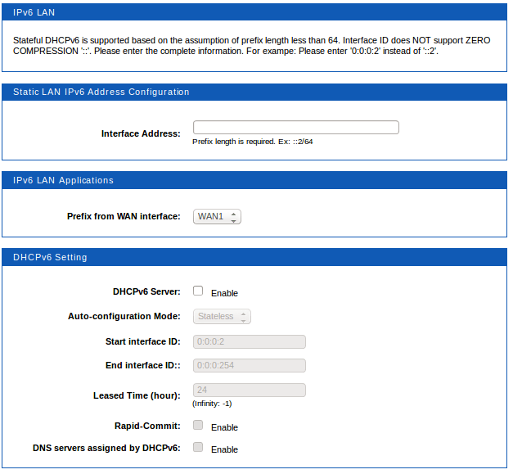
Task: Click the Start interface ID field
Action: tap(249, 341)
